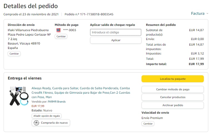
Task: Open the PARMR Brands seller link
Action: (57, 102)
